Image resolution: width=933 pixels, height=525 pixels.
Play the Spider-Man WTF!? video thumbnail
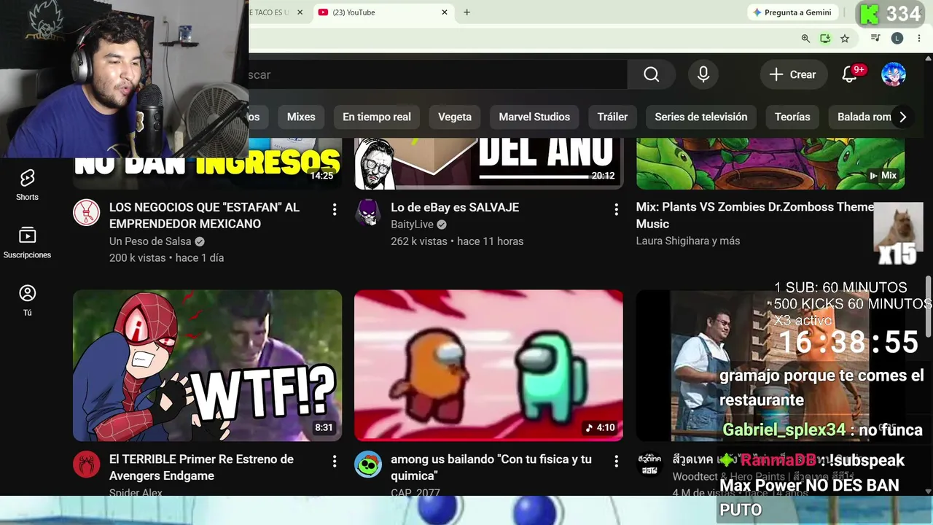[x=207, y=365]
